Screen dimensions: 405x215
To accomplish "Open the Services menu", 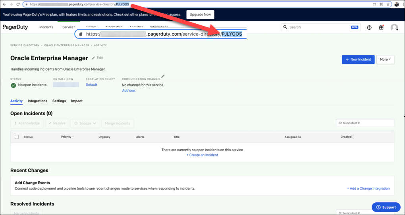I will tap(69, 27).
